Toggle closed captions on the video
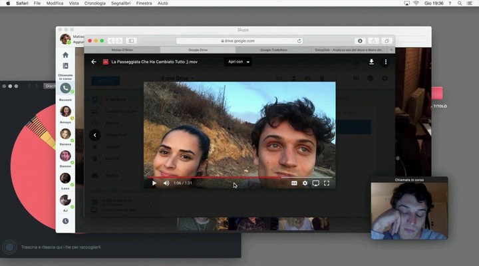 point(294,183)
